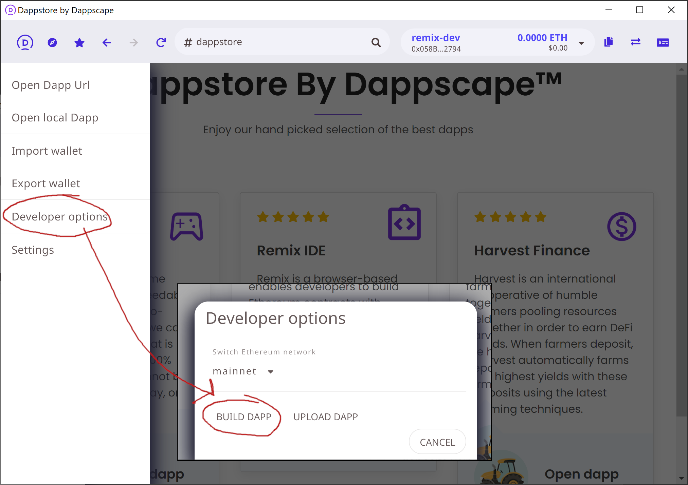Copy wallet address icon

point(609,42)
